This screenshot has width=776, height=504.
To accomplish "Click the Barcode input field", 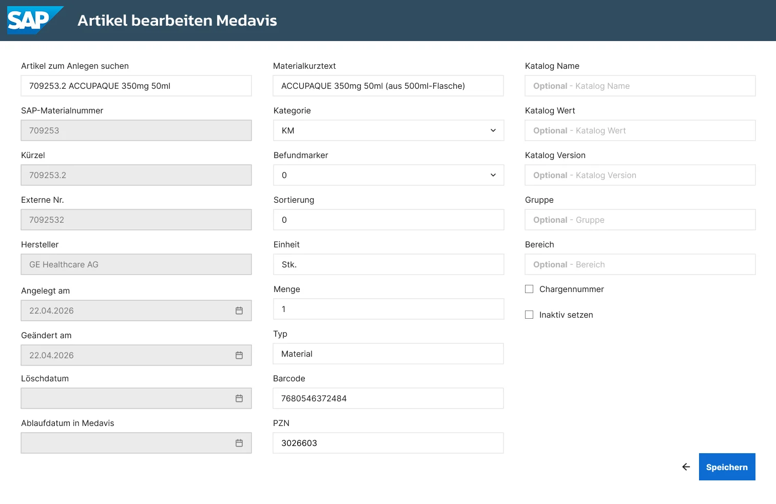I will 389,398.
